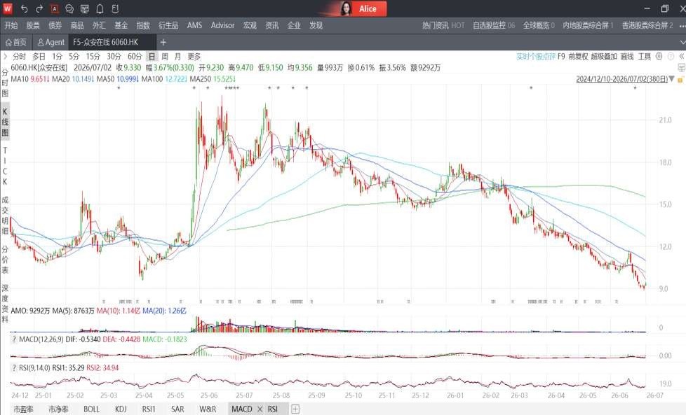Select the 60分 chart interval
Image resolution: width=686 pixels, height=415 pixels.
135,56
